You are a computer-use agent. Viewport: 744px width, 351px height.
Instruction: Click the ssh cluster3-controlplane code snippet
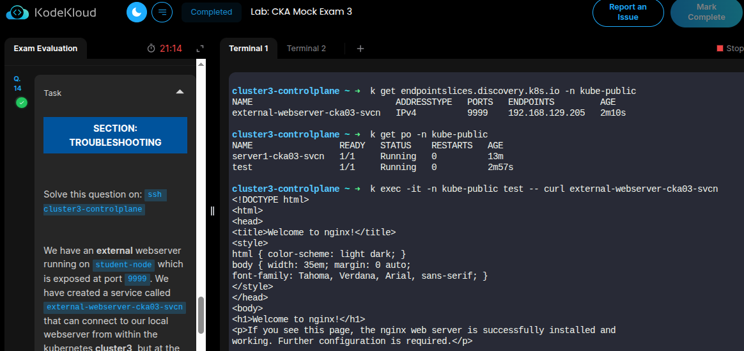[105, 202]
